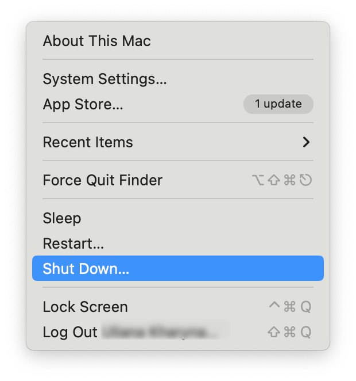Launch App Store menu entry

pos(83,104)
